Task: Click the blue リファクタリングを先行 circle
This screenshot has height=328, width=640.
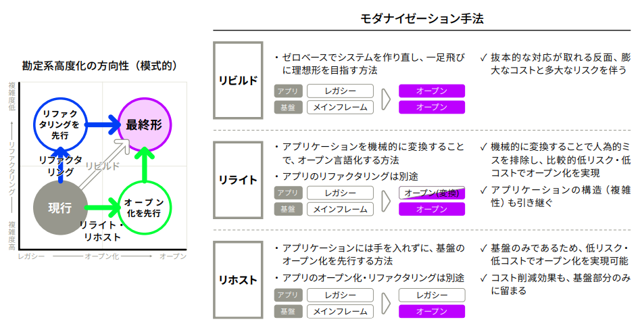Action: point(60,124)
